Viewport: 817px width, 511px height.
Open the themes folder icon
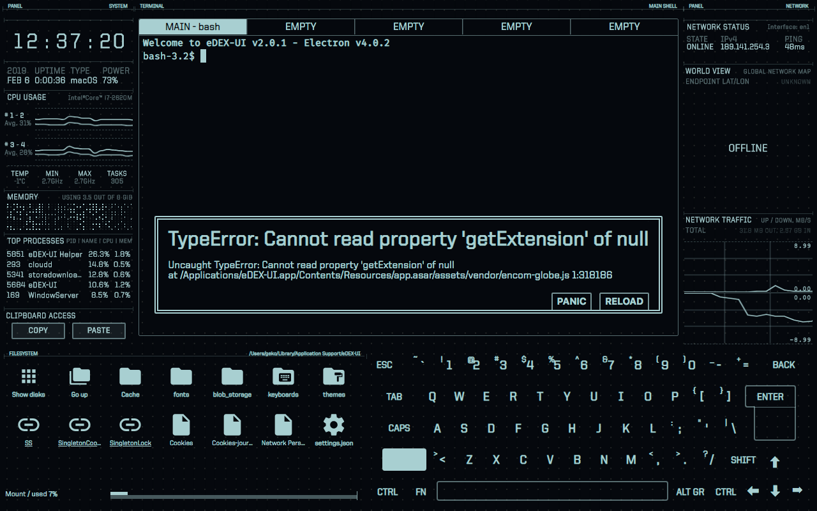tap(334, 376)
